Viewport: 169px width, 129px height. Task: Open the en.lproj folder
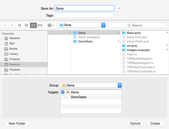tap(144, 46)
